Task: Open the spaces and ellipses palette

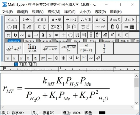Action: 27,20
